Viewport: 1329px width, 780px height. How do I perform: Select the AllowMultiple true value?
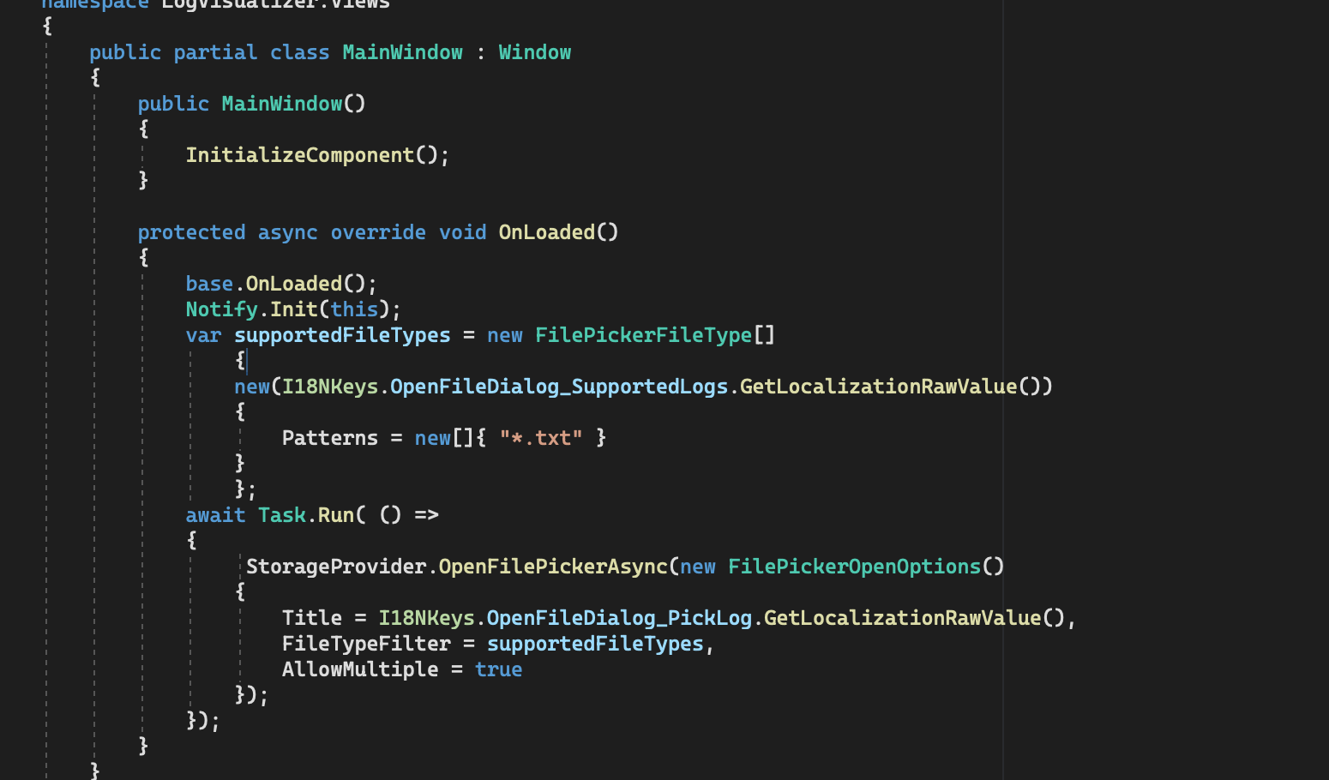tap(498, 669)
